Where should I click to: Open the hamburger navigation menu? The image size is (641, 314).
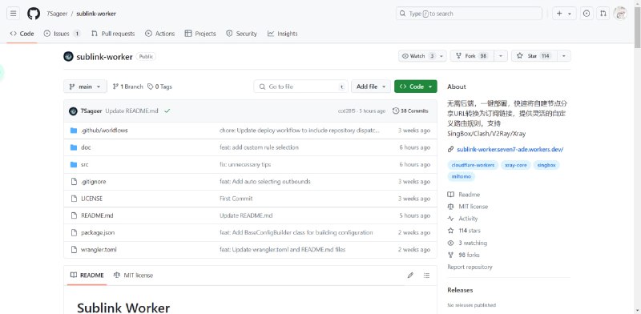(13, 14)
